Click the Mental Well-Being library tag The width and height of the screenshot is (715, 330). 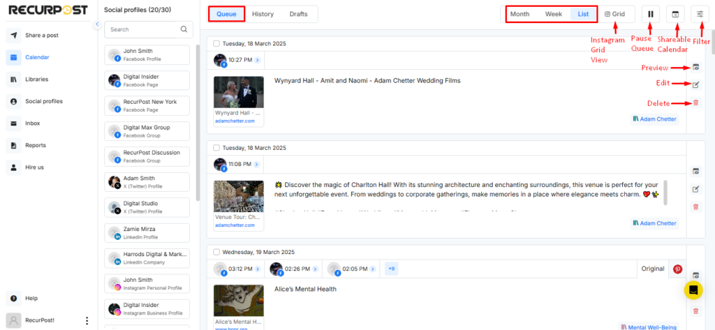[649, 327]
